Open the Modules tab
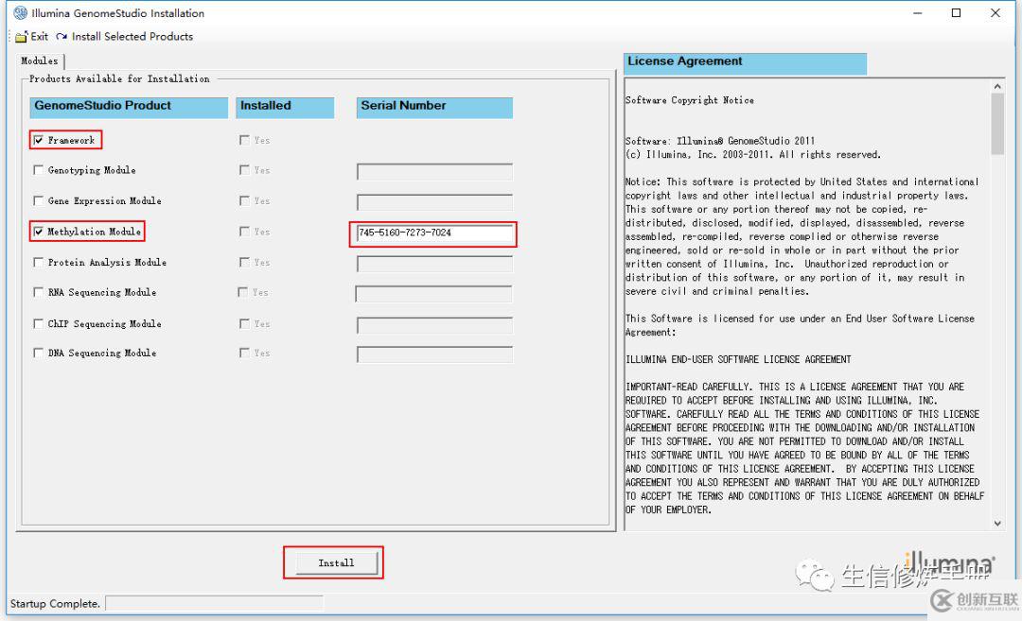1022x621 pixels. tap(40, 61)
